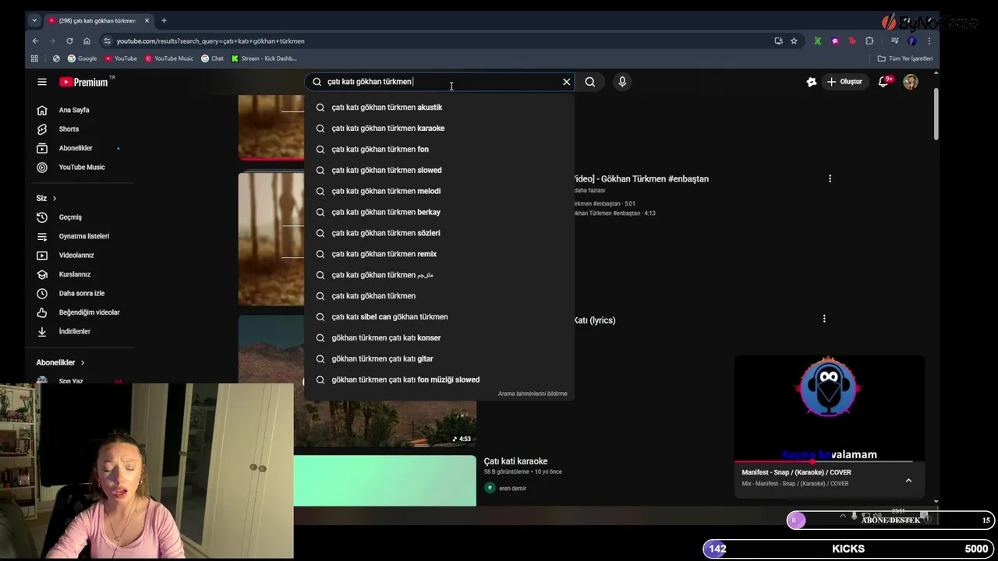Open the green X extension icon
998x561 pixels.
point(817,41)
